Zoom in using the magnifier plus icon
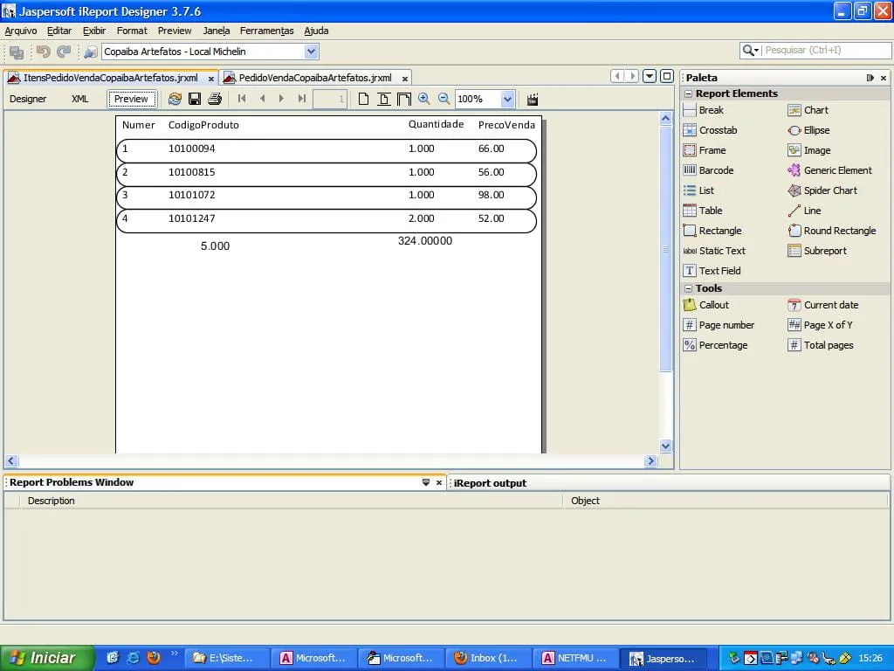 click(424, 99)
